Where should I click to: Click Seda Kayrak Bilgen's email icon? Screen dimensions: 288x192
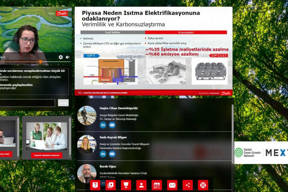[112, 154]
